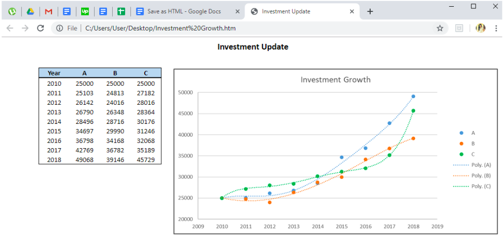Switch to the Gmail pinned tab
Viewport: 504px width, 240px height.
pos(49,11)
